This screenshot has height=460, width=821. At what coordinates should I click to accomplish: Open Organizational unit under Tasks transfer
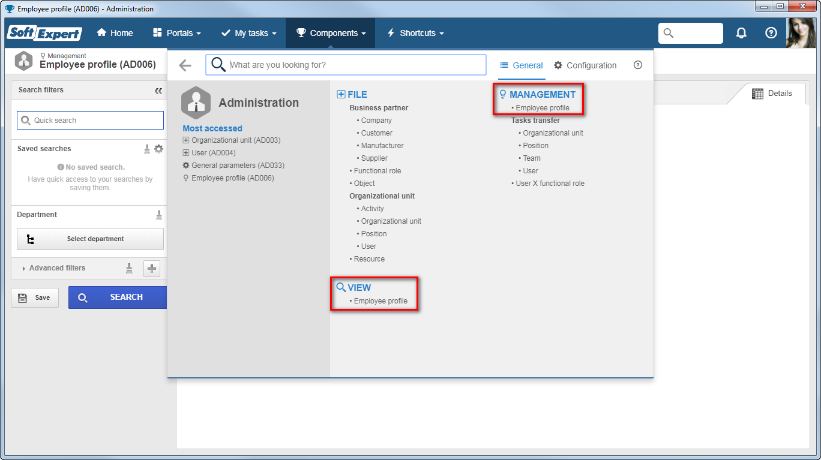553,133
